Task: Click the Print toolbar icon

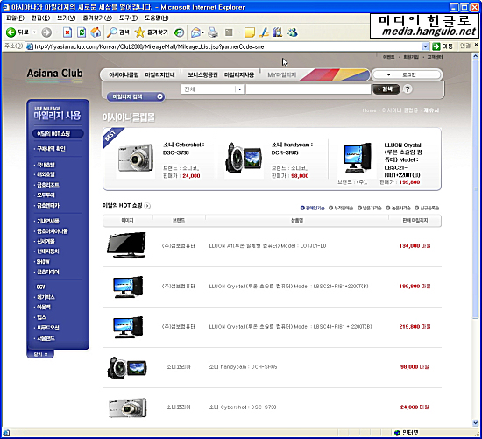Action: (x=213, y=32)
